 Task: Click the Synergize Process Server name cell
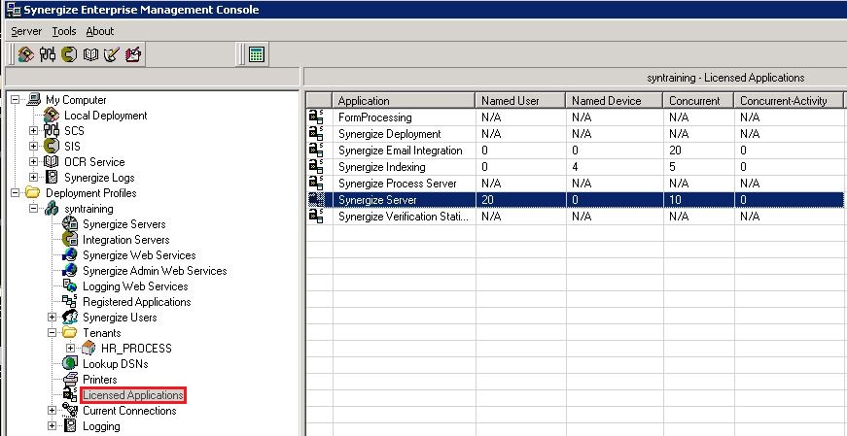point(404,184)
